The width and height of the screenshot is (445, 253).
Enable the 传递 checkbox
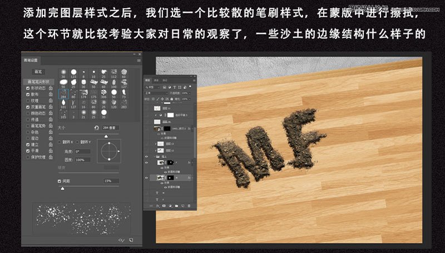click(28, 120)
